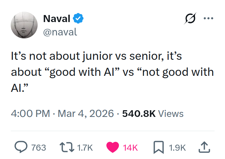Click the 1.9K bookmarks count
Viewport: 225px width, 159px height.
click(x=177, y=147)
